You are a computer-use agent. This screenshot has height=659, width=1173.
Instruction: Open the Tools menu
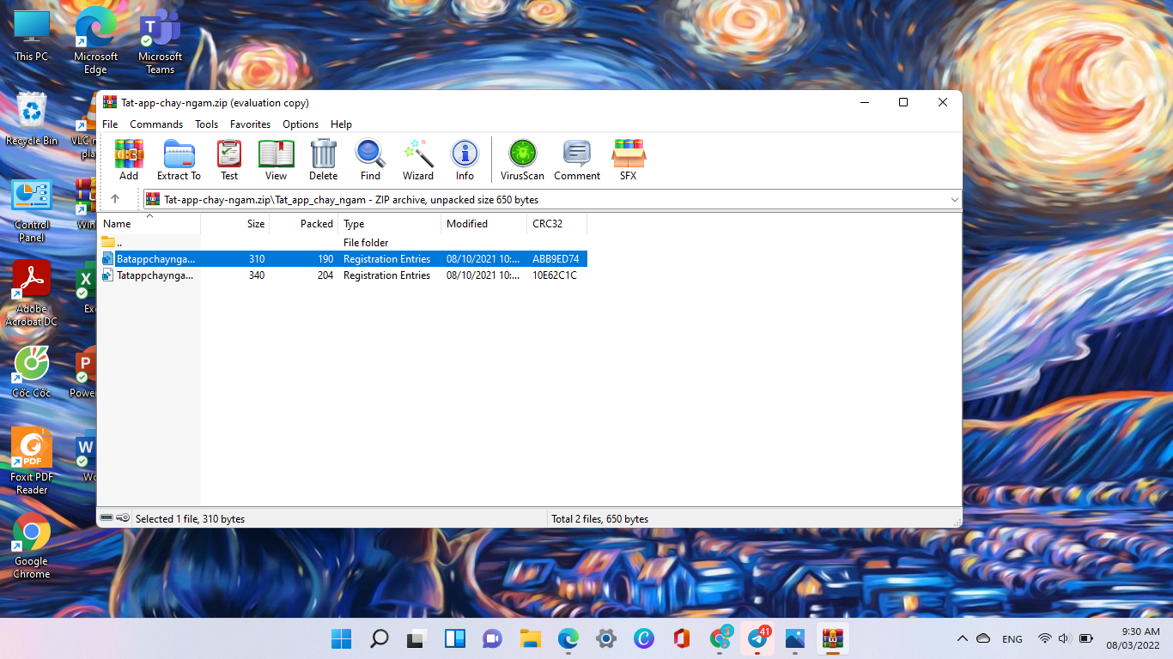206,124
